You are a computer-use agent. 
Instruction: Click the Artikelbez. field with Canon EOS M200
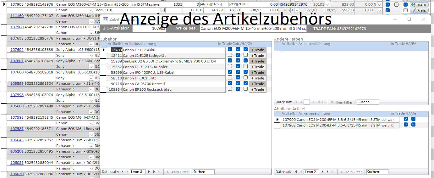253,29
